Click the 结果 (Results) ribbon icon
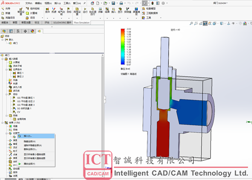The height and width of the screenshot is (180, 252). click(107, 10)
